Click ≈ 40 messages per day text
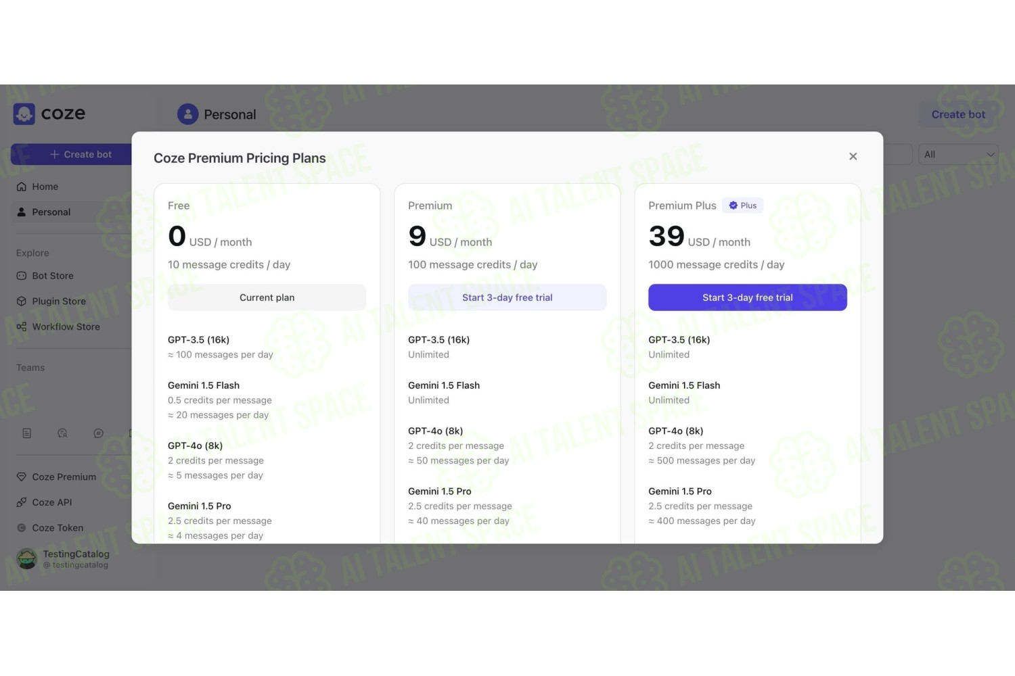 [x=458, y=521]
